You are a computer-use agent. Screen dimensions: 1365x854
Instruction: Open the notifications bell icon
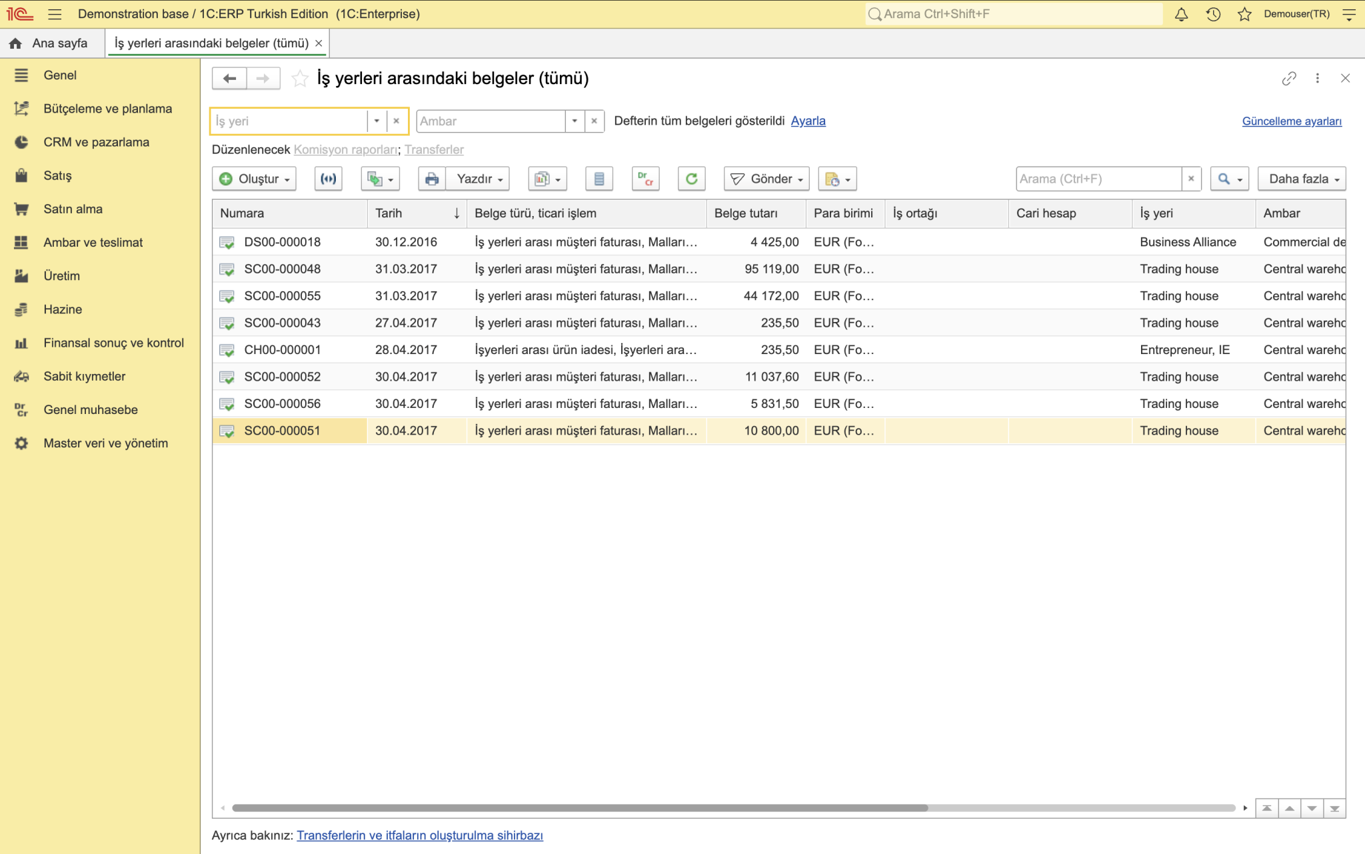[x=1181, y=14]
